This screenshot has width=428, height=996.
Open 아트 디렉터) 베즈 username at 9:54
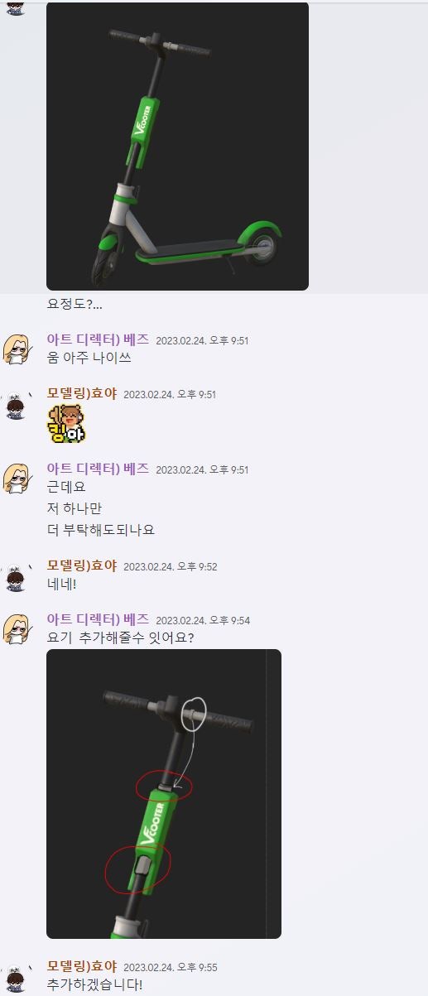click(x=98, y=619)
